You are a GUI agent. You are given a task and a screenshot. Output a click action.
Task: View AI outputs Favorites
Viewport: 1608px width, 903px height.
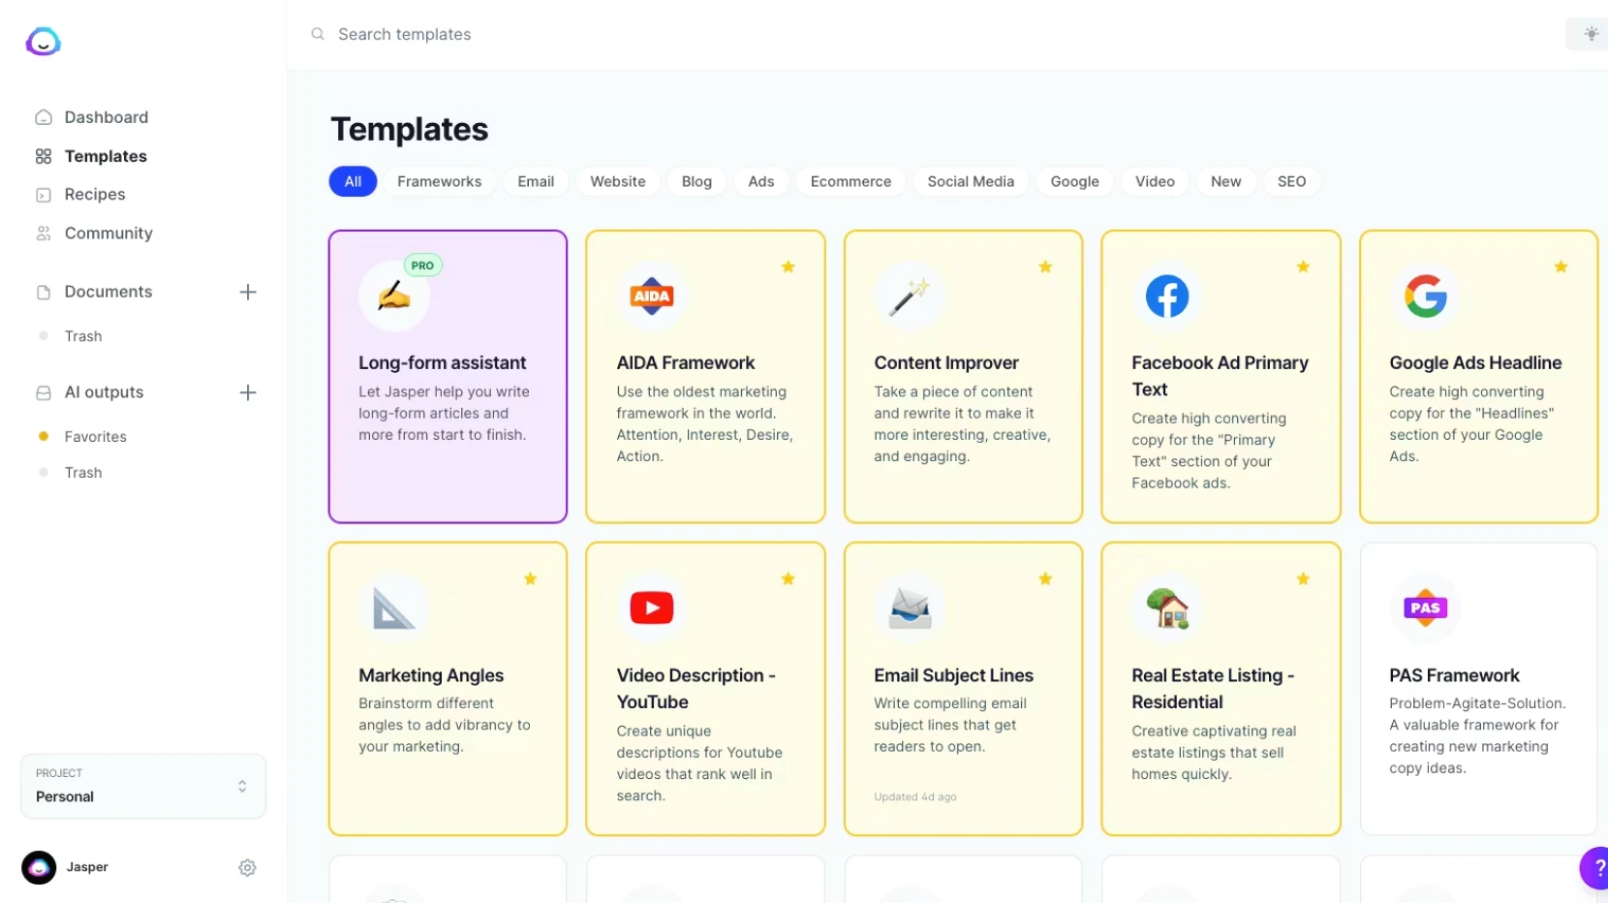95,436
